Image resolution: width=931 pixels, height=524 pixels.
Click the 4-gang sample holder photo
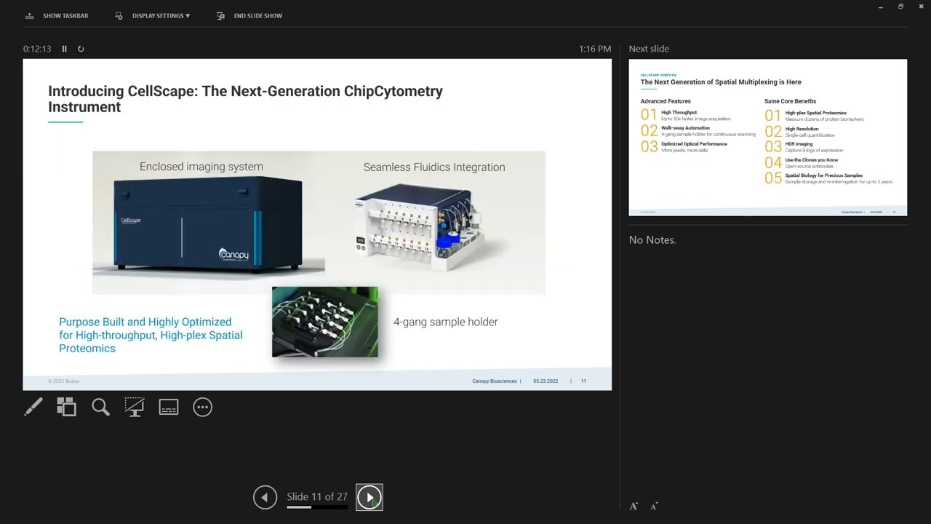[x=325, y=322]
